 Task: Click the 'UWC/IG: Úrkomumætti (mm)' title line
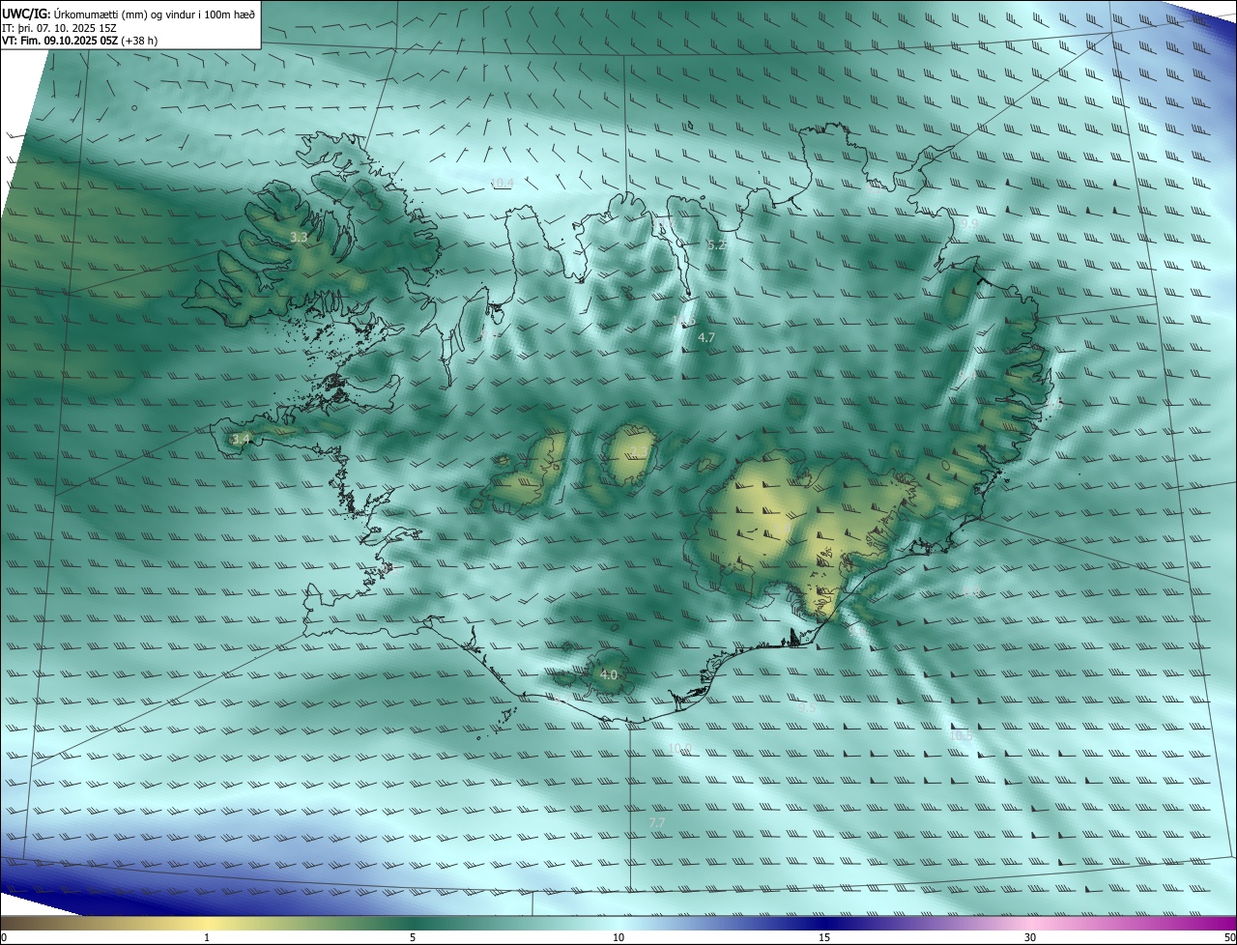click(x=129, y=14)
